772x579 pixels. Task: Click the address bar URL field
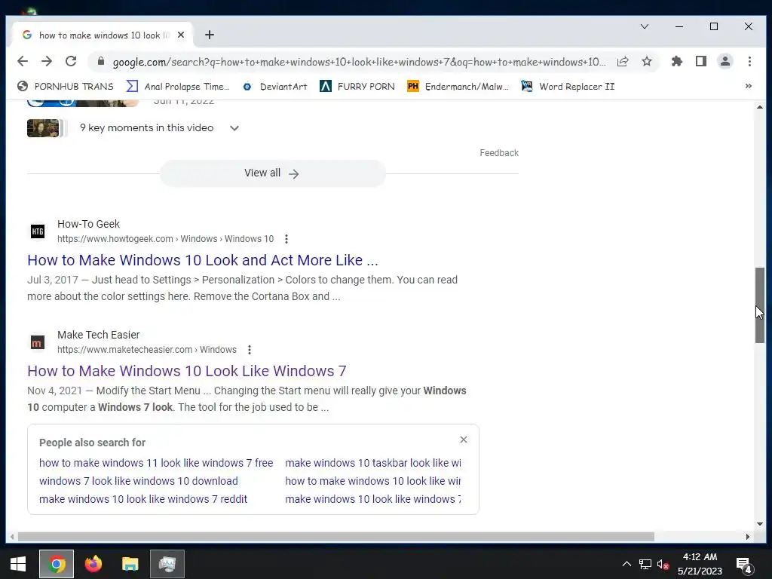(360, 62)
